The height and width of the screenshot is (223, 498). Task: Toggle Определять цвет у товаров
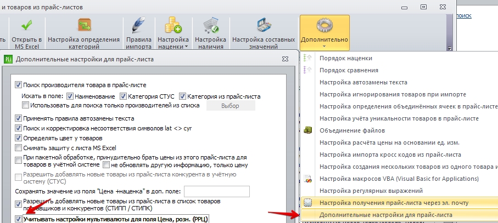(x=18, y=138)
